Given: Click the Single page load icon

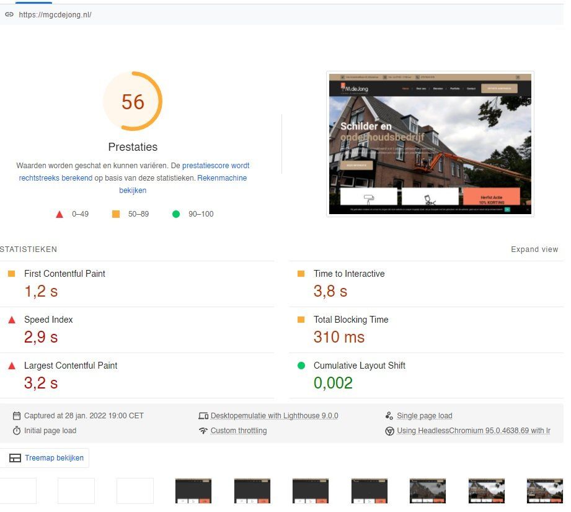Looking at the screenshot, I should pyautogui.click(x=389, y=415).
